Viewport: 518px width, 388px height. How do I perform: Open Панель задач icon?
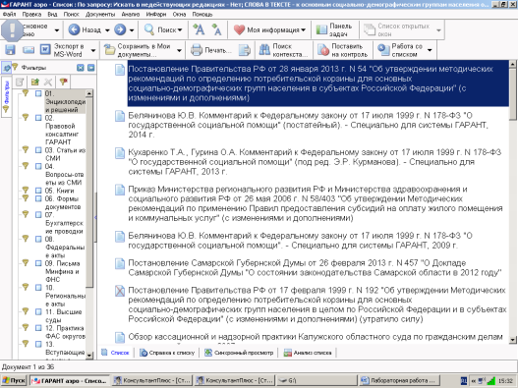click(x=321, y=29)
